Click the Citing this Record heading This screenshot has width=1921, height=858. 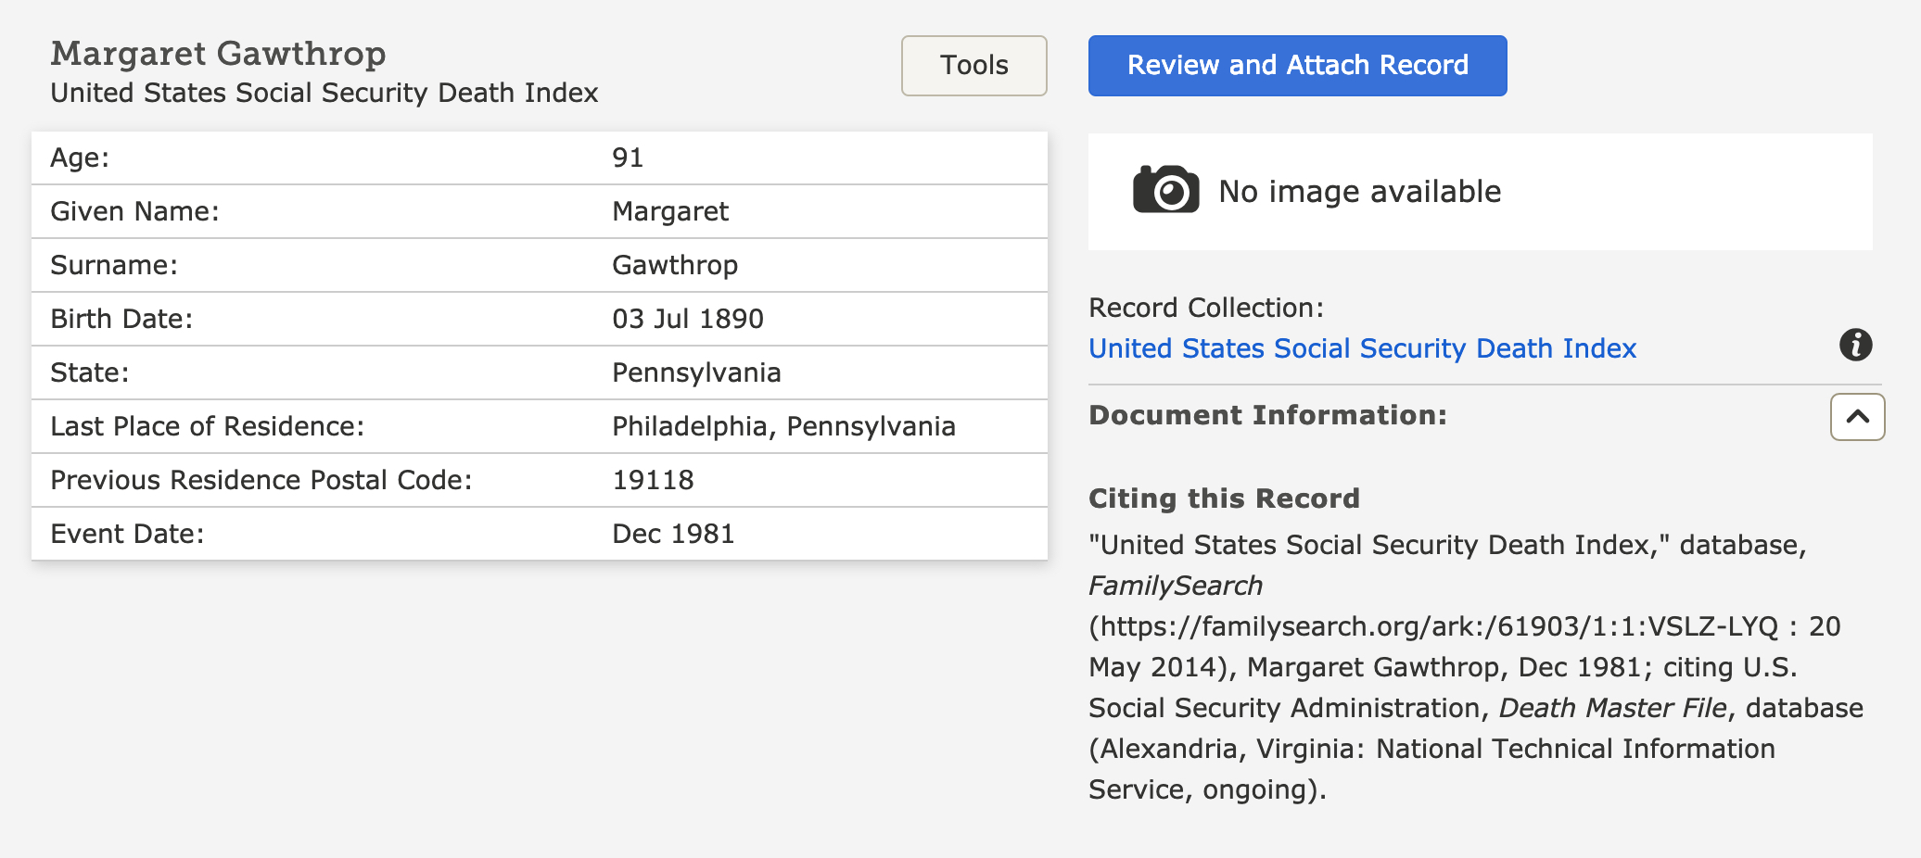click(x=1224, y=498)
